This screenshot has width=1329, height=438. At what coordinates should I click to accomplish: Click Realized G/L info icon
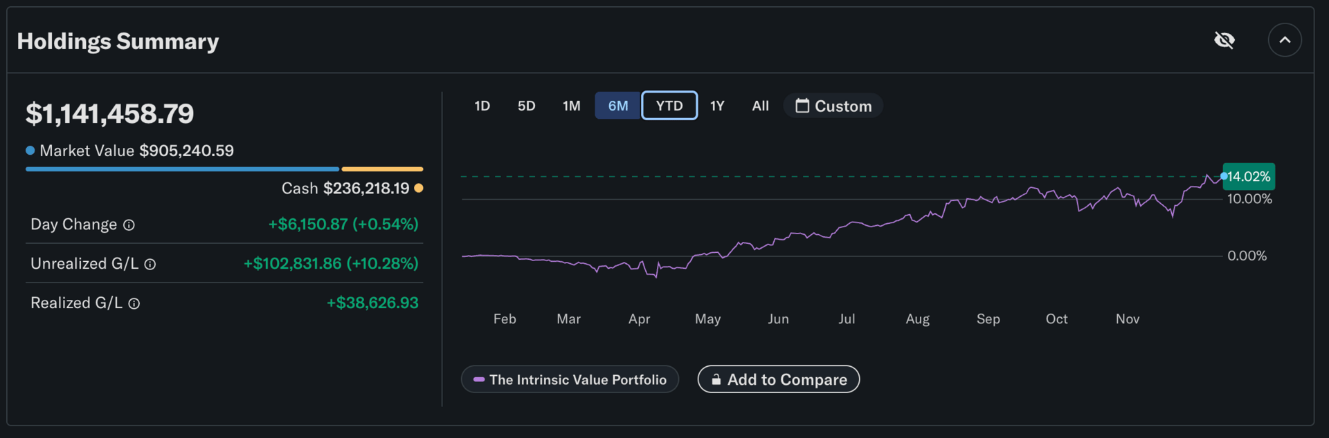tap(134, 304)
